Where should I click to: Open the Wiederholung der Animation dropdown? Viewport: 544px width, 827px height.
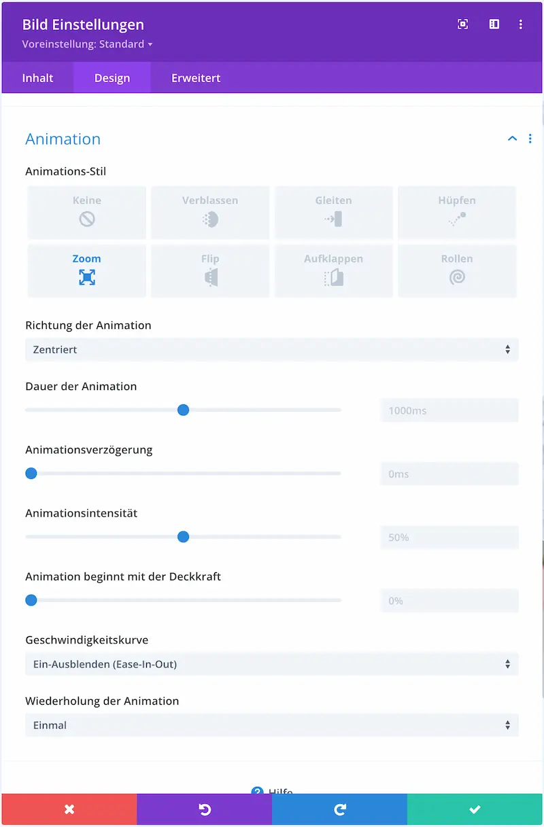[x=272, y=725]
